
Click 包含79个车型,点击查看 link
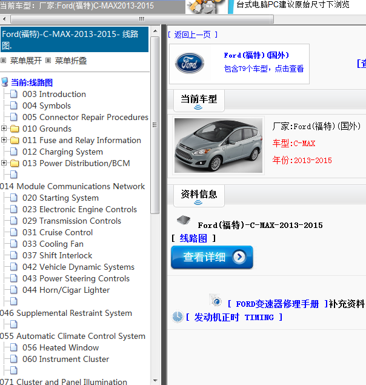tap(264, 69)
